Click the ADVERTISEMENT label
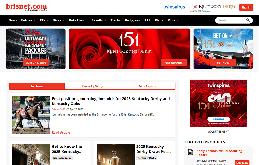Screen dimensions: 259x165 coord(218,131)
